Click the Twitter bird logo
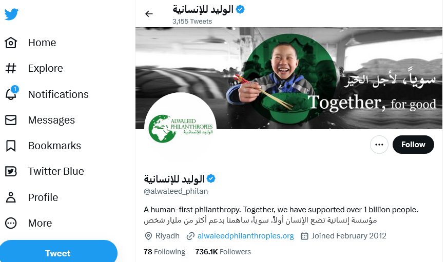The height and width of the screenshot is (262, 447). point(11,14)
